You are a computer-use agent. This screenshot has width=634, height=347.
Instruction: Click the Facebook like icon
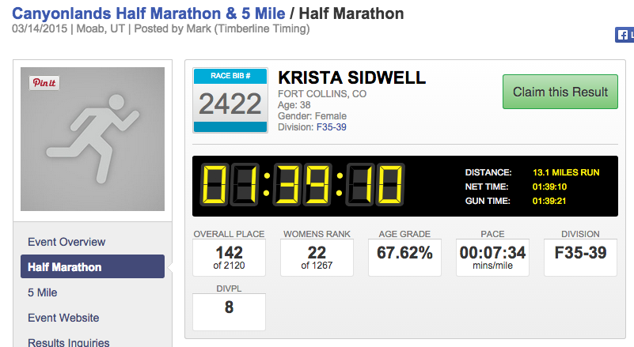(x=624, y=35)
